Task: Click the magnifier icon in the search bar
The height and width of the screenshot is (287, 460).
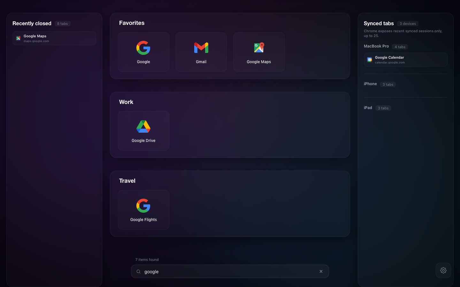Action: (x=139, y=272)
